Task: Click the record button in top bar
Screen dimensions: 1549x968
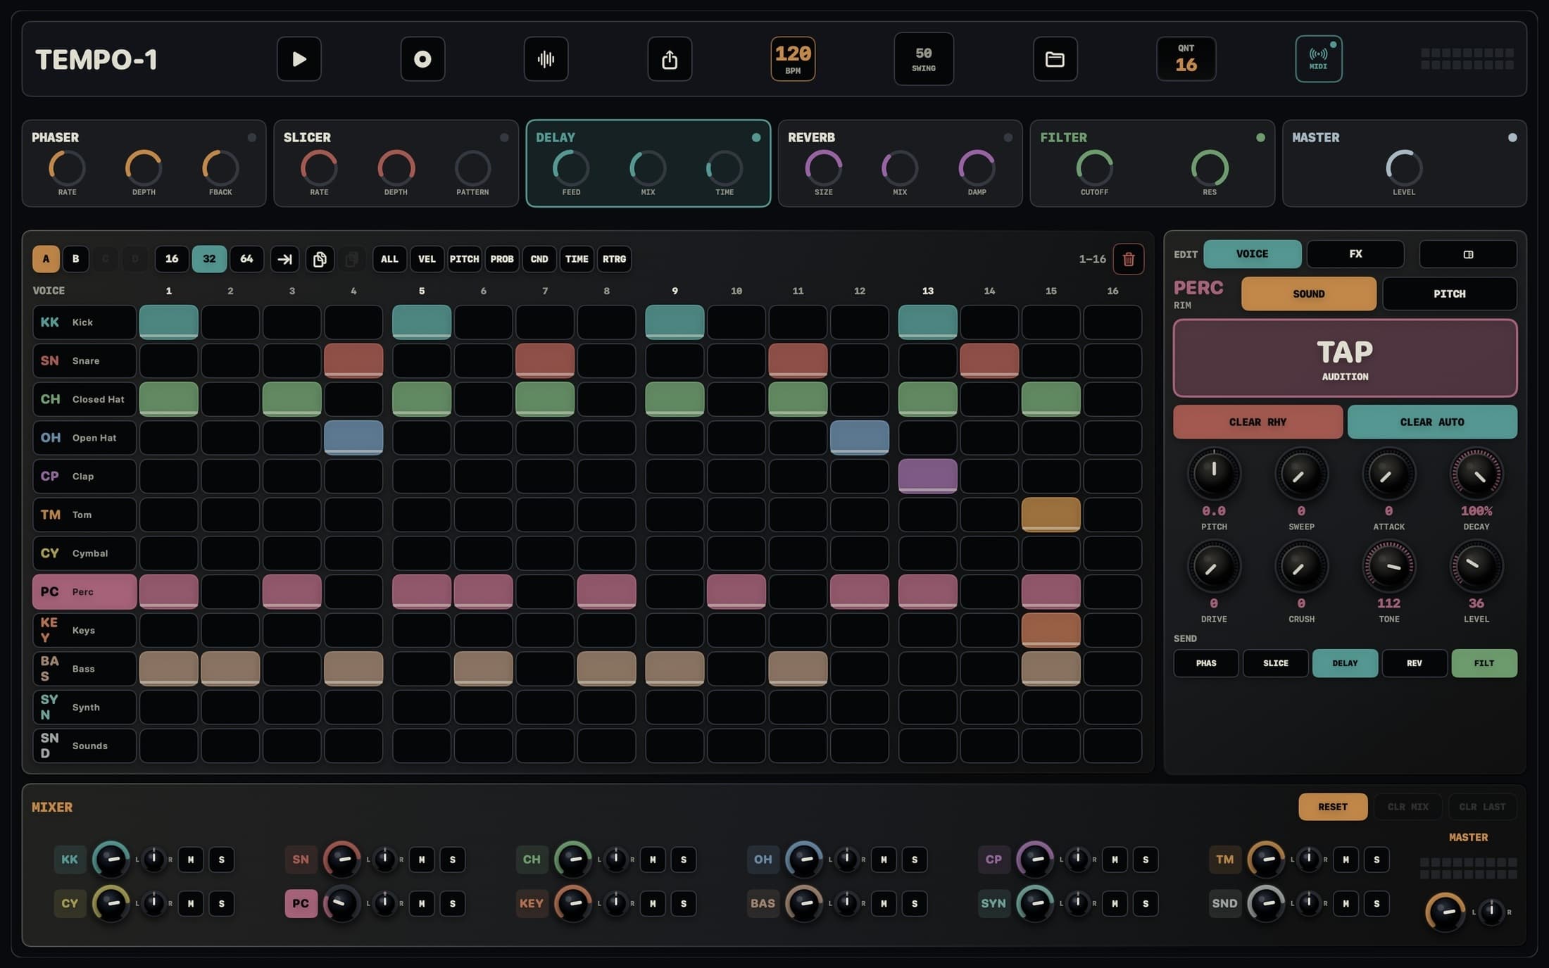Action: point(422,59)
